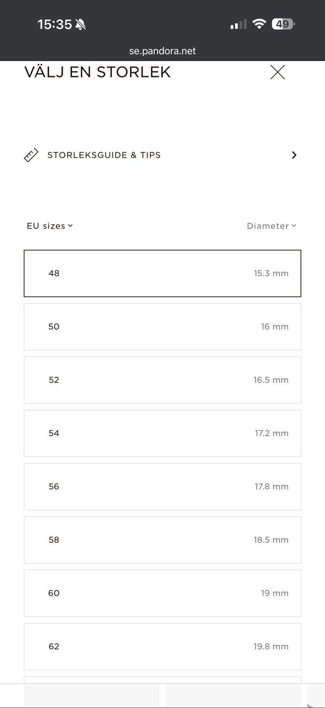Tap the cellular signal bars icon

pyautogui.click(x=238, y=24)
